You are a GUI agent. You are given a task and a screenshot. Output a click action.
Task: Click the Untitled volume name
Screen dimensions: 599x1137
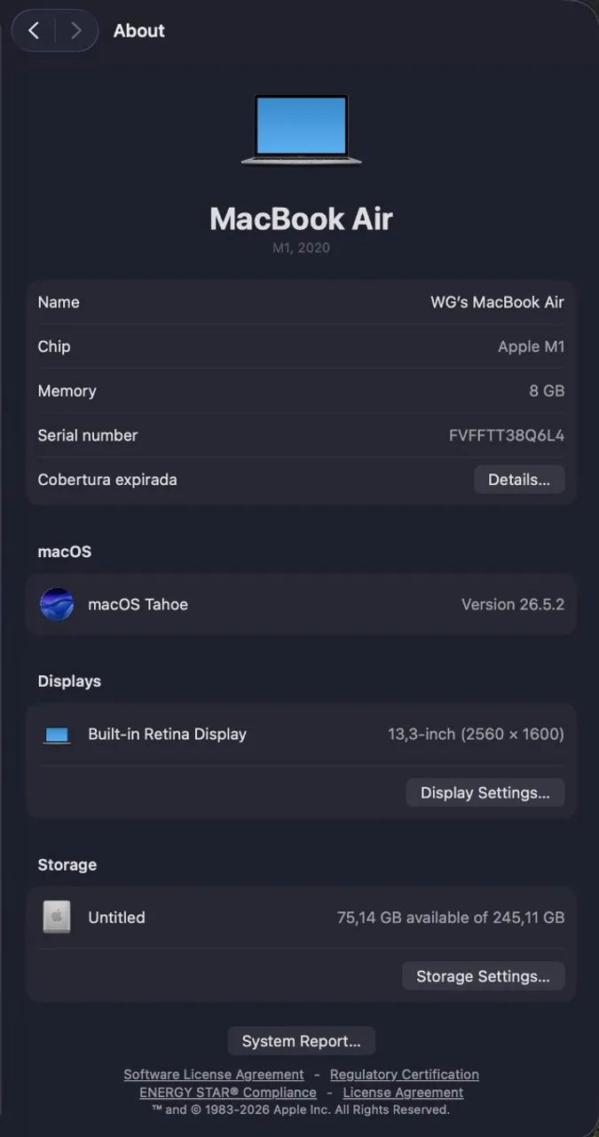(x=116, y=918)
